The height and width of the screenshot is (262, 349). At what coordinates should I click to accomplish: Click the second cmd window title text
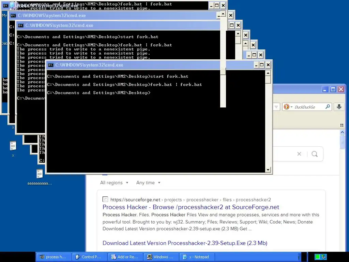click(x=52, y=16)
